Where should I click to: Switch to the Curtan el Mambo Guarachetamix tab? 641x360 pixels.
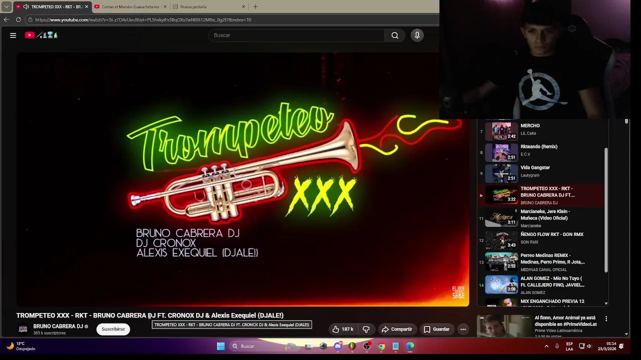click(130, 6)
